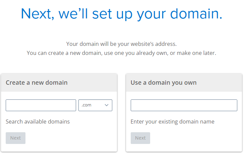The image size is (244, 156).
Task: Select the '.com' text in the dropdown
Action: 86,105
